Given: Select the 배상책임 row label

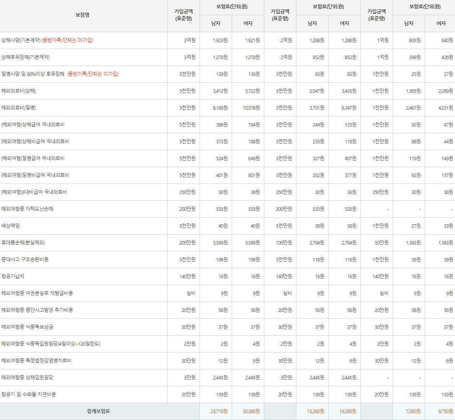Looking at the screenshot, I should [10, 226].
